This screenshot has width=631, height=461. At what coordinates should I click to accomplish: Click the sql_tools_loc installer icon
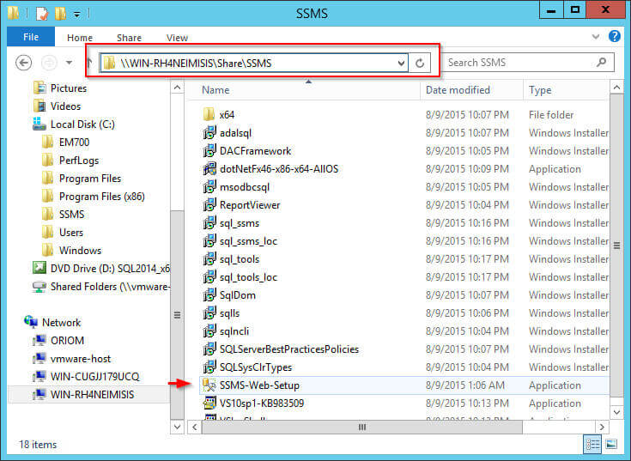coord(209,277)
